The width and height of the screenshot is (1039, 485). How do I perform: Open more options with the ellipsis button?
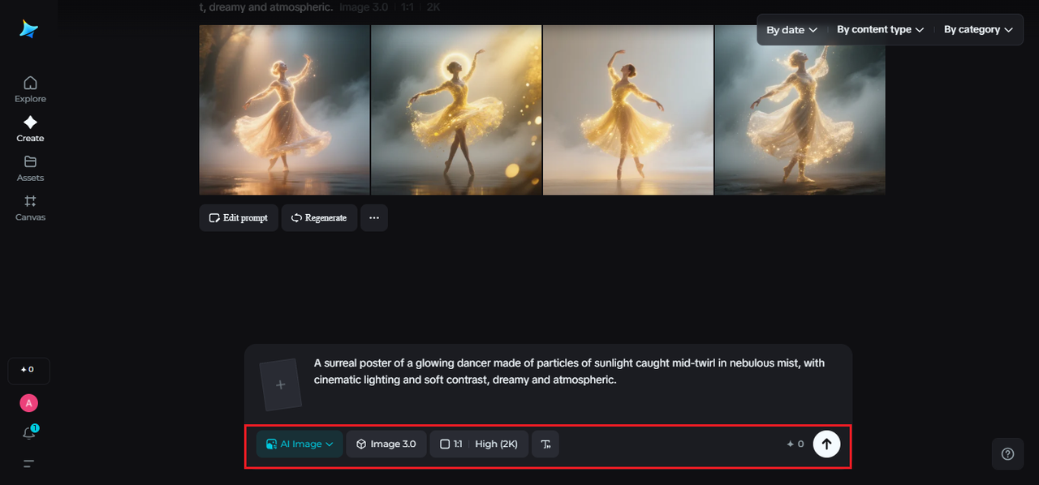pos(373,217)
